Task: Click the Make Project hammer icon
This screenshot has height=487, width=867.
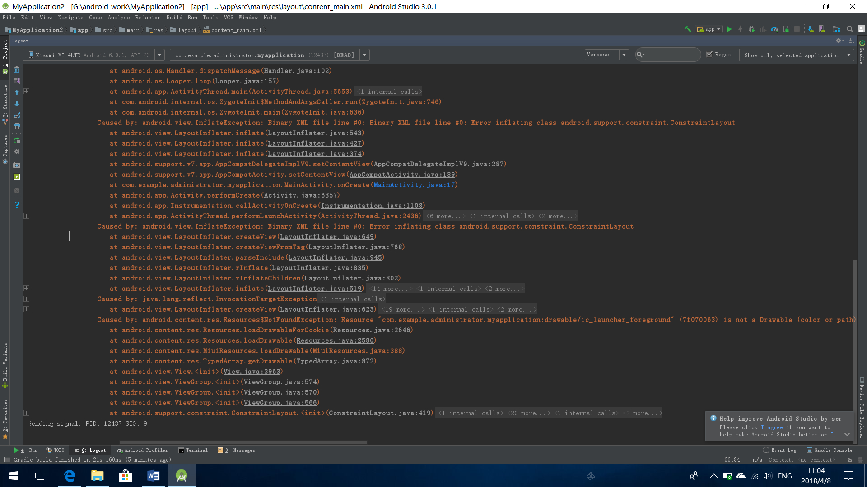Action: pos(687,29)
